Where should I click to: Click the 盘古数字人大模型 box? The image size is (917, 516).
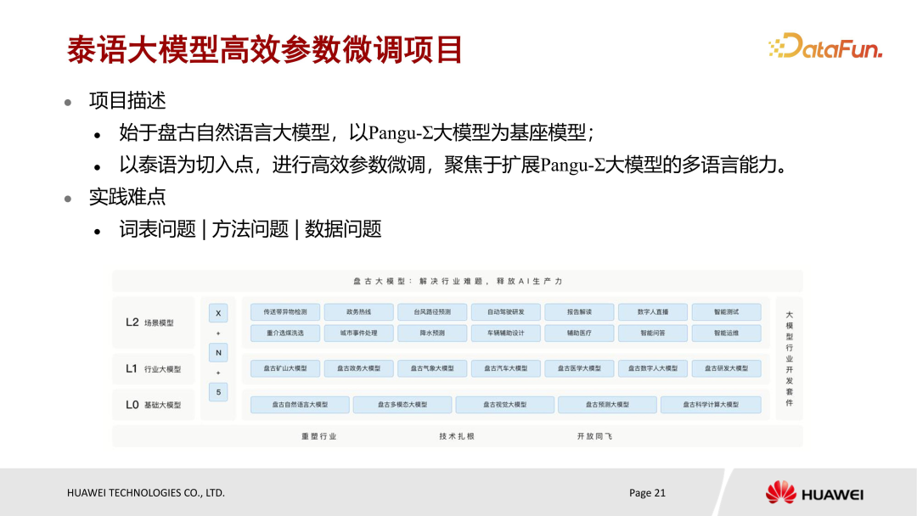pos(653,368)
